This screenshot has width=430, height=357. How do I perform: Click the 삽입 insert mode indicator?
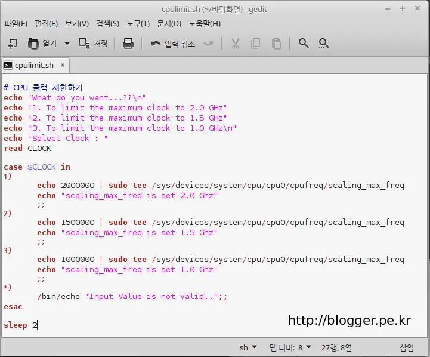[407, 347]
